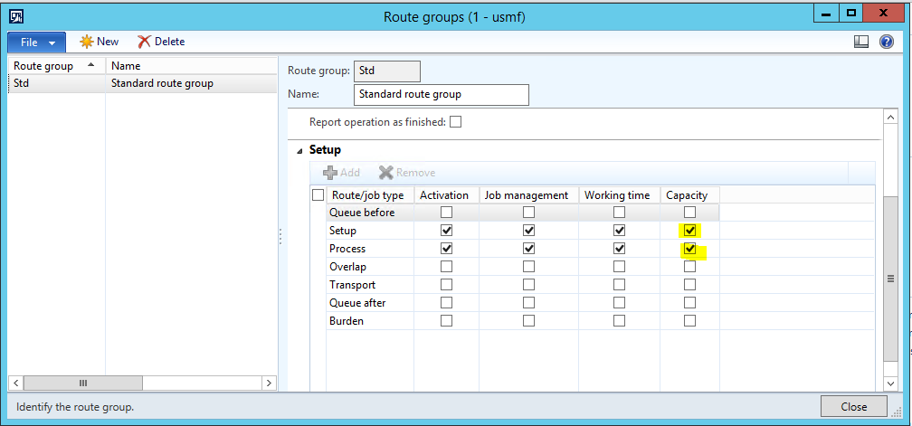This screenshot has height=426, width=912.
Task: Click the Remove button in Setup grid
Action: [386, 173]
